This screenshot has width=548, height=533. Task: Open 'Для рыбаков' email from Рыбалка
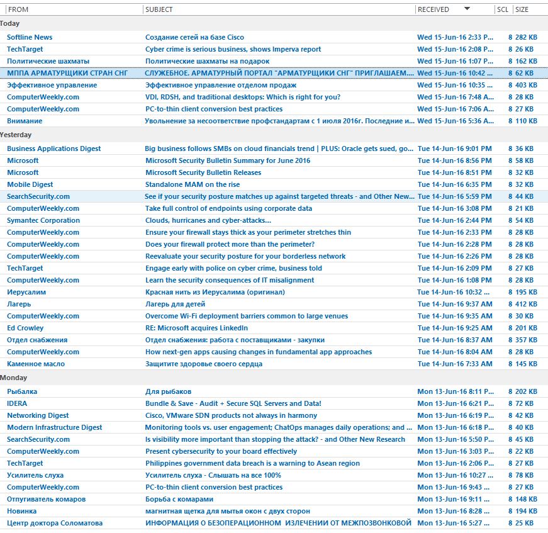point(274,391)
